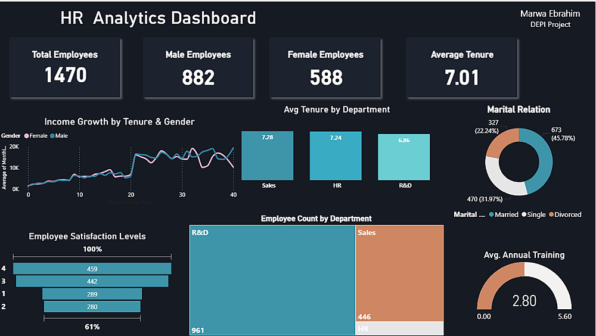596x336 pixels.
Task: Select the R&D treemap block with 961
Action: (x=272, y=280)
